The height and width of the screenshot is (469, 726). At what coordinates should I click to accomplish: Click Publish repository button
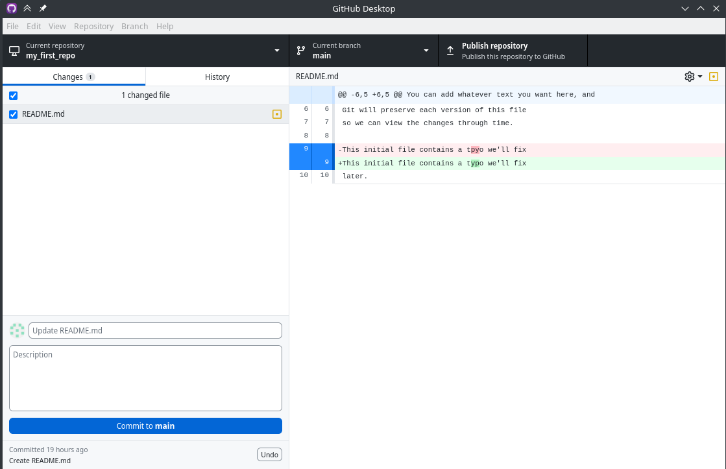pyautogui.click(x=513, y=51)
